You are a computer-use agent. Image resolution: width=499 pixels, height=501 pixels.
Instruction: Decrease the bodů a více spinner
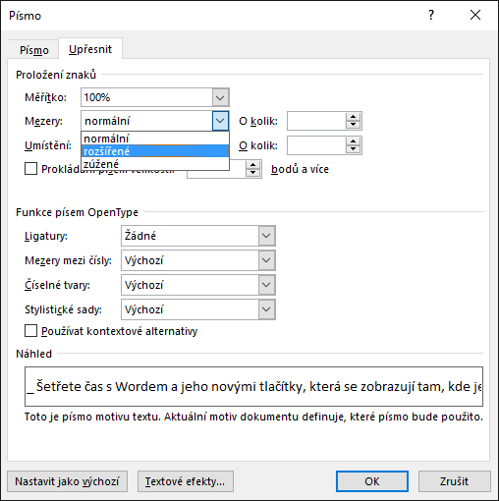point(252,173)
